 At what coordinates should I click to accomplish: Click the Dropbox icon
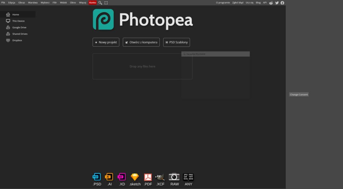pyautogui.click(x=8, y=40)
